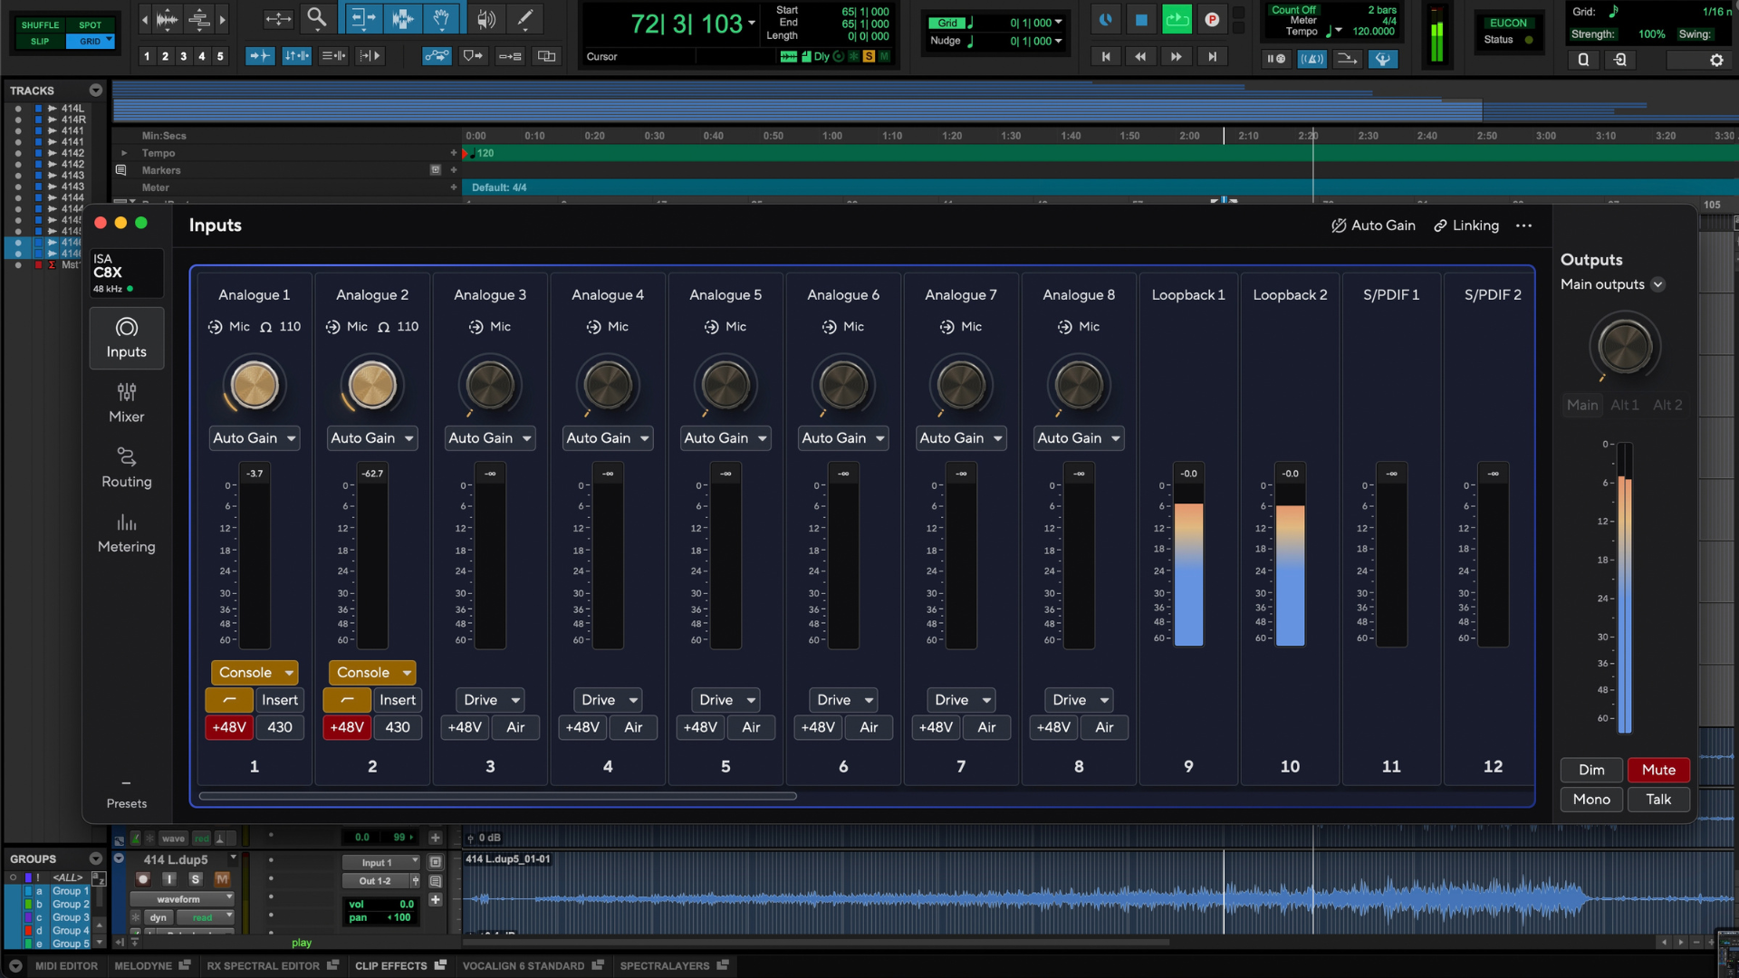Select the Zoomer magnifying glass tool
Image resolution: width=1739 pixels, height=978 pixels.
point(316,18)
